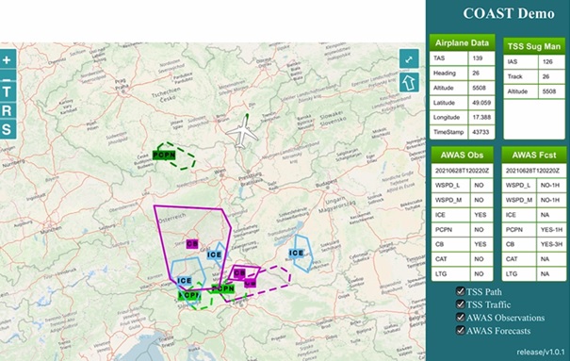
Task: Select the AWAS Fcst header
Action: (x=534, y=156)
